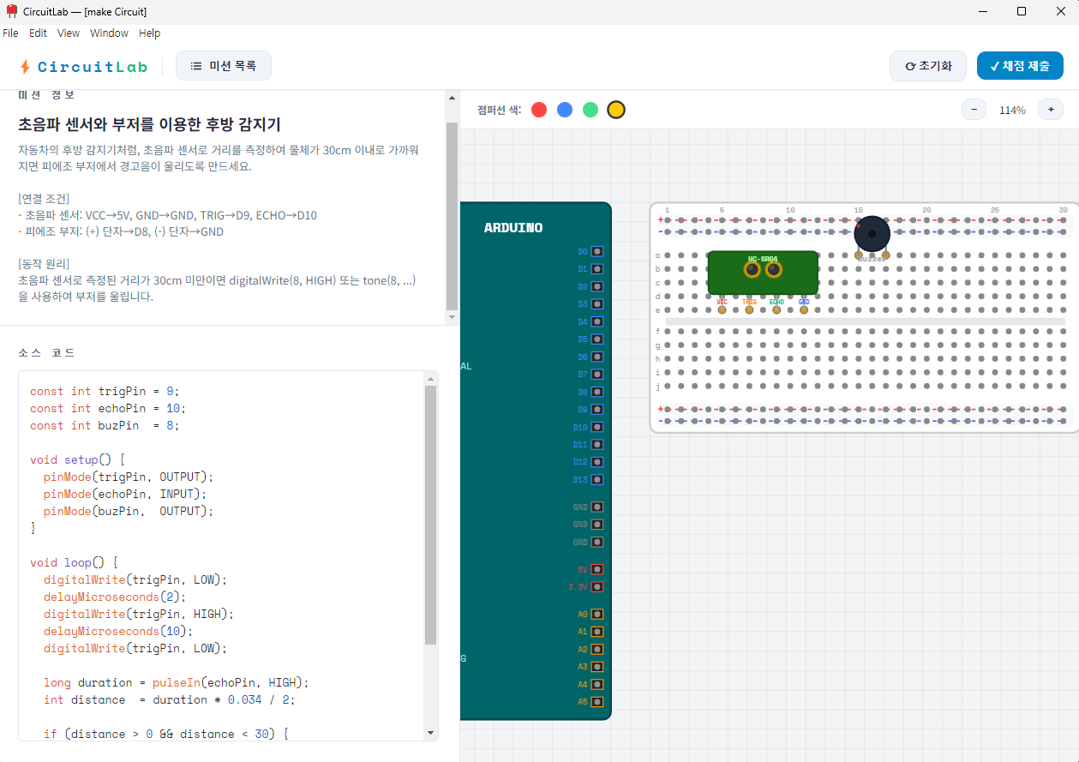Click the Arduino D8 pin socket
Viewport: 1079px width, 762px height.
597,392
